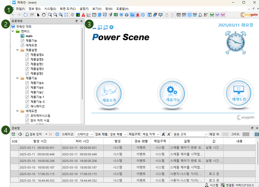The width and height of the screenshot is (259, 187).
Task: Click the 제품소개 round button
Action: tap(108, 93)
